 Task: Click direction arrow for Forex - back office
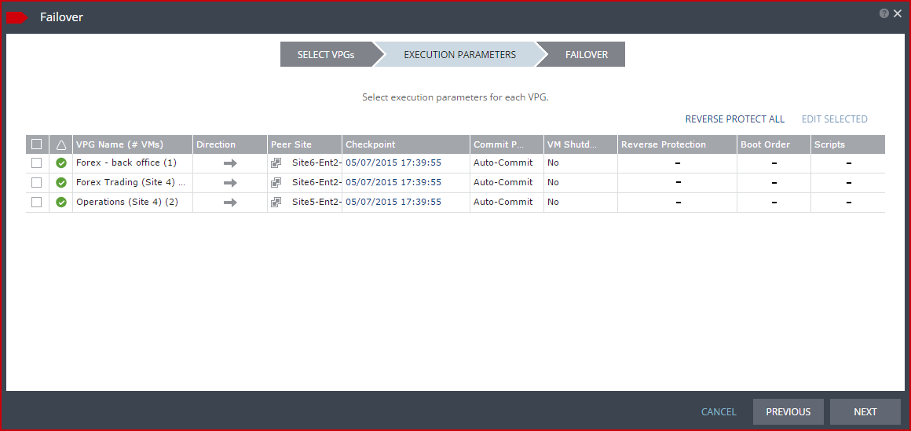pyautogui.click(x=231, y=163)
